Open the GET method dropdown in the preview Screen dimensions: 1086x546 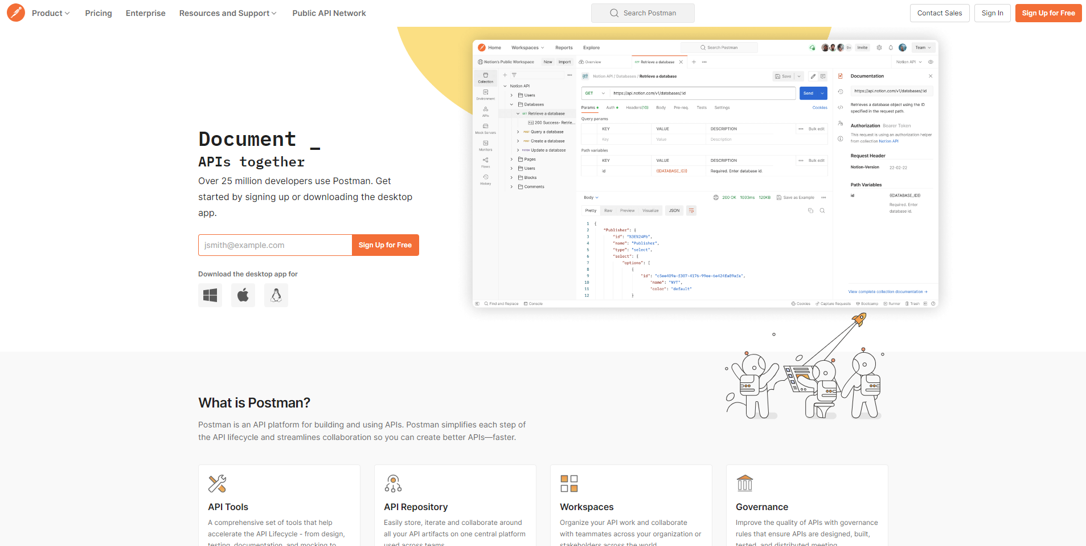point(595,93)
